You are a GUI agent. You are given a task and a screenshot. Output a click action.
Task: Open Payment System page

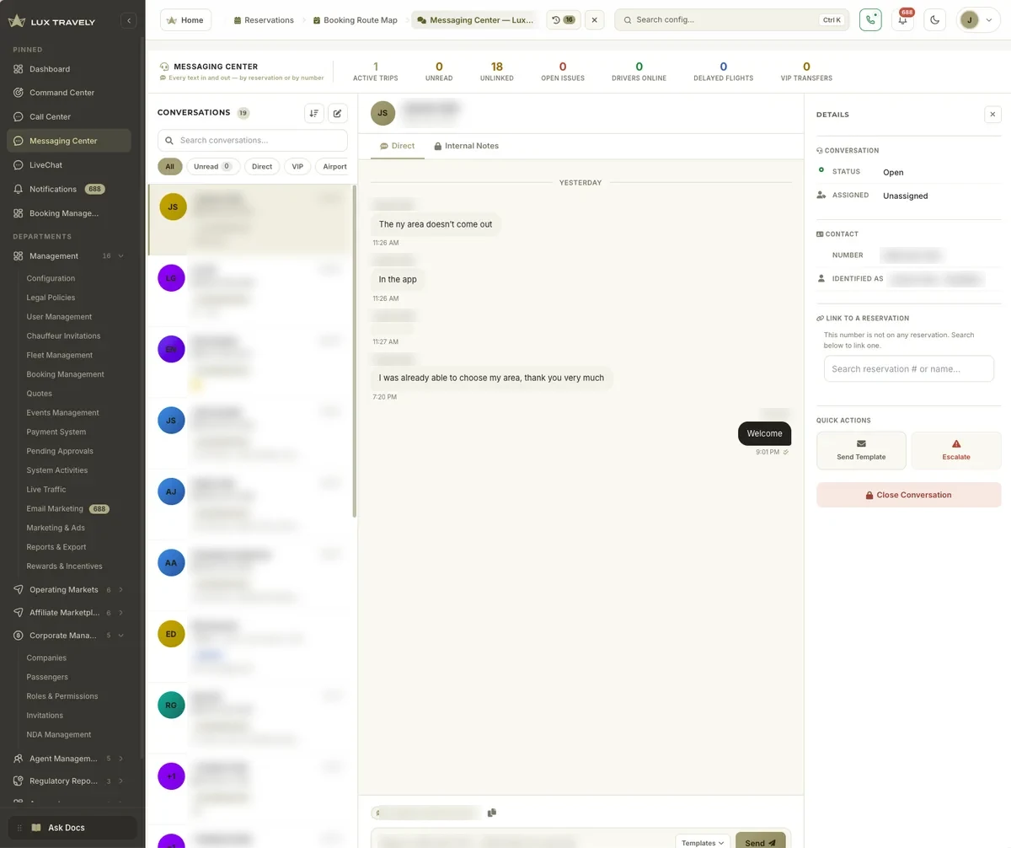click(x=56, y=432)
